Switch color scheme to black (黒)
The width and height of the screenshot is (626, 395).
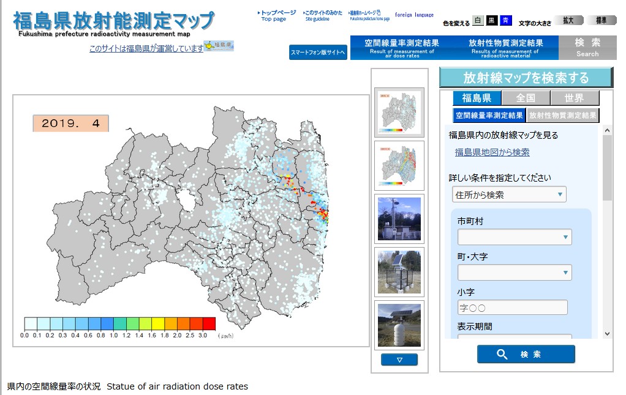[492, 20]
